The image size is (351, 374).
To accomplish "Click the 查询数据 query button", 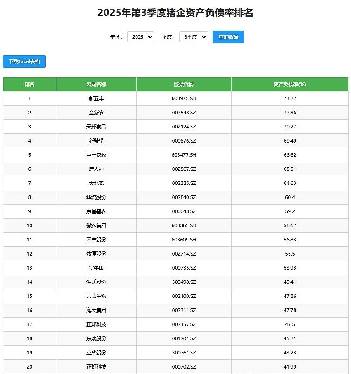I will point(228,37).
